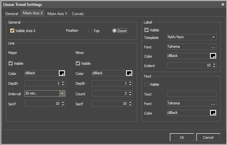The image size is (227, 145).
Task: Open the Minor line color swatch picker
Action: click(129, 73)
